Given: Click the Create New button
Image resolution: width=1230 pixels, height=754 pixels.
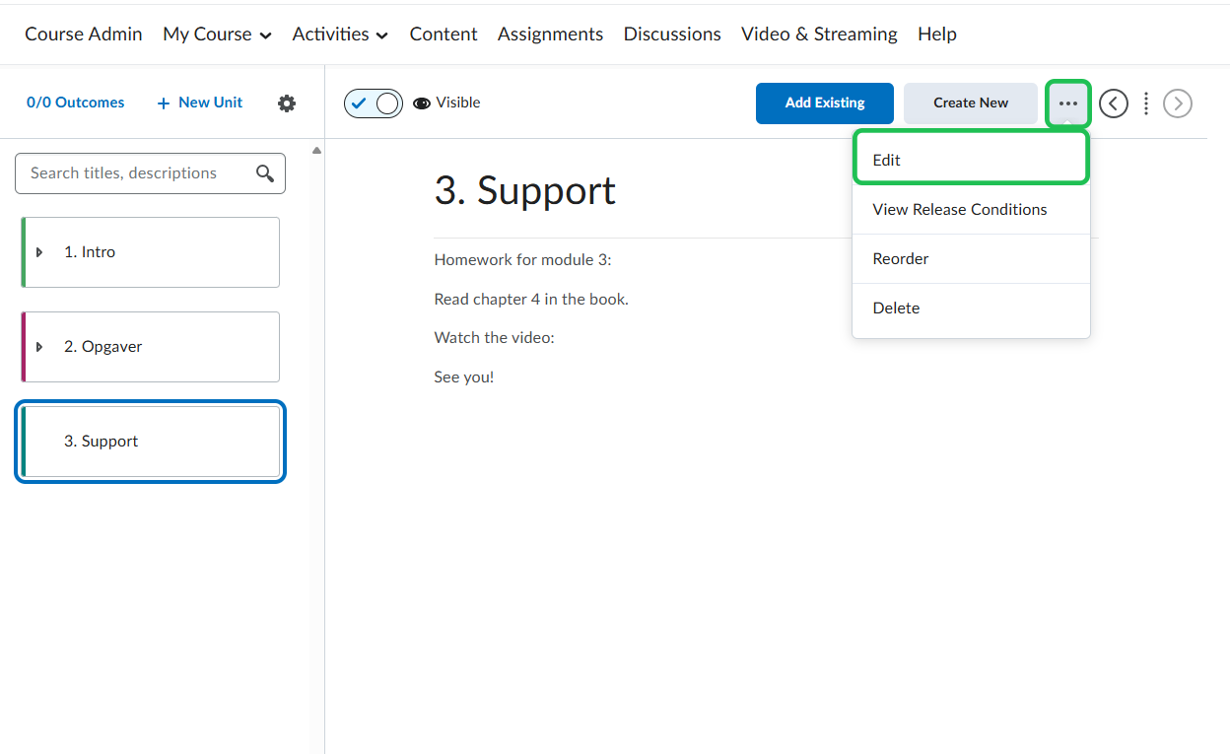Looking at the screenshot, I should tap(970, 103).
